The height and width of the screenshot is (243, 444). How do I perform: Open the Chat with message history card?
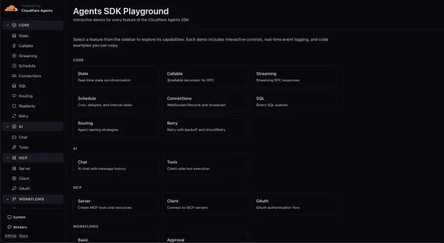[116, 165]
